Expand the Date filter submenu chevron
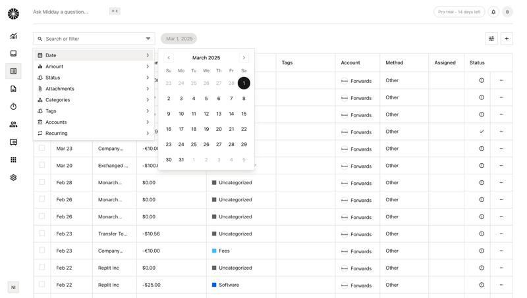Image resolution: width=527 pixels, height=298 pixels. click(x=148, y=55)
